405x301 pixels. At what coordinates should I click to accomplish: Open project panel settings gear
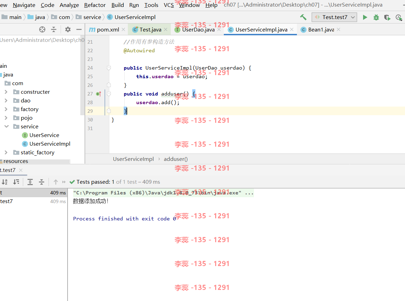pyautogui.click(x=68, y=29)
